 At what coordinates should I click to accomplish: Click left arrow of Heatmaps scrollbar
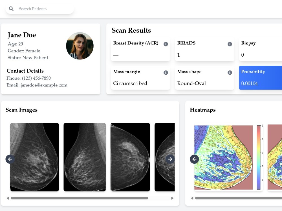pos(192,198)
